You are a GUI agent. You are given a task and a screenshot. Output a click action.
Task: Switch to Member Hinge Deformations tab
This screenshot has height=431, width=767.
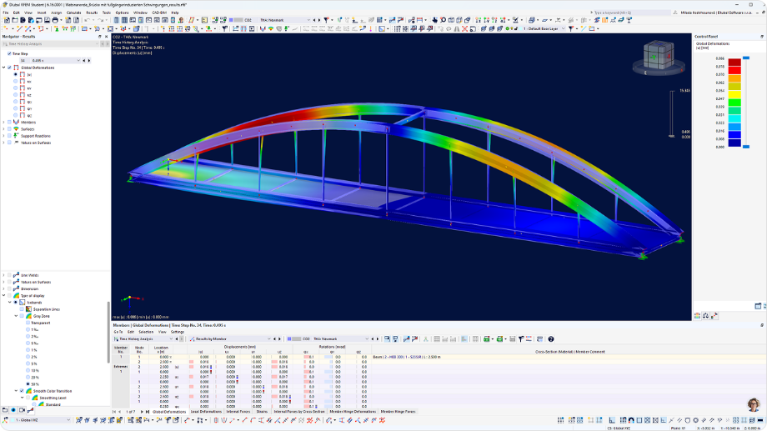pyautogui.click(x=353, y=412)
